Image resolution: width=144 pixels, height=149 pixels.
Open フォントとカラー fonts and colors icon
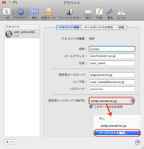70,14
